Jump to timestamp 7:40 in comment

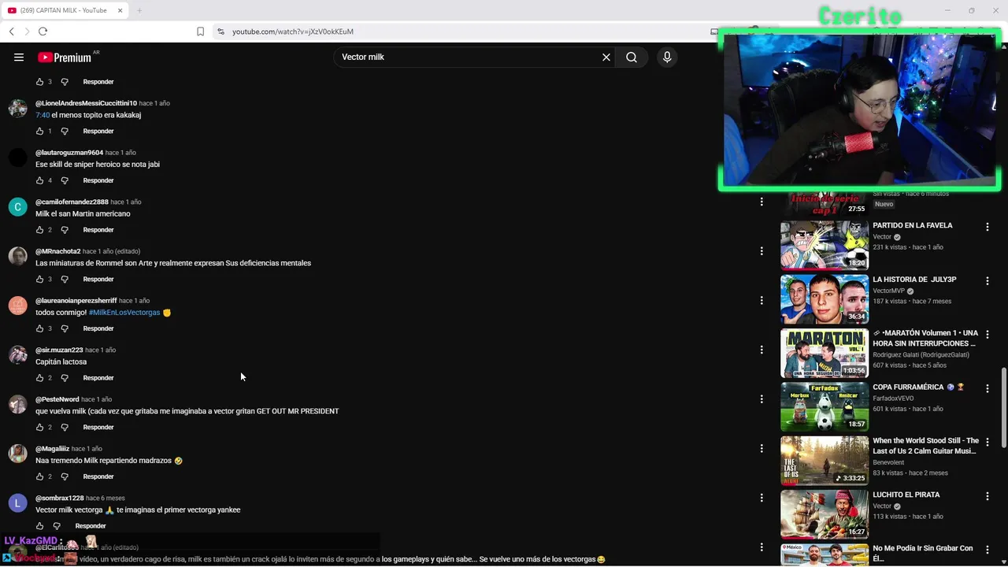coord(43,115)
